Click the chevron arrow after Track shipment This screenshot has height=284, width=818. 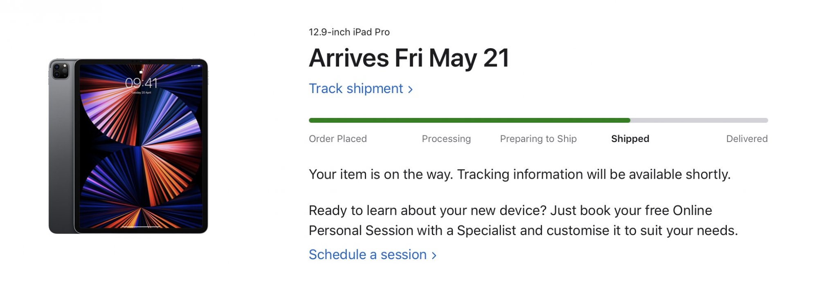coord(410,89)
